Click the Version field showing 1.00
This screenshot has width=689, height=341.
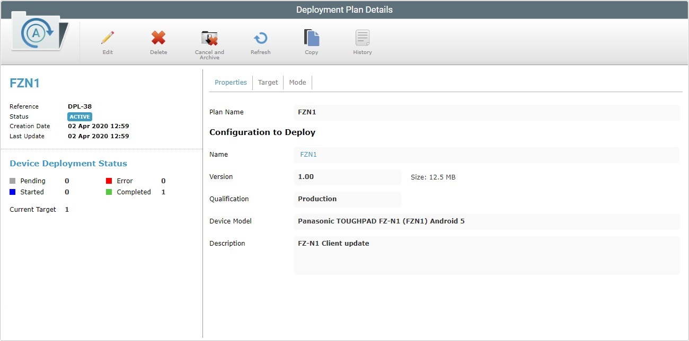[x=347, y=176]
